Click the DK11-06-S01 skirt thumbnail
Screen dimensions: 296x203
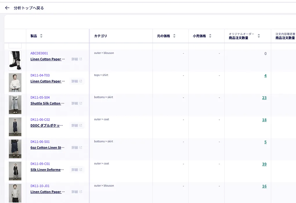[15, 149]
